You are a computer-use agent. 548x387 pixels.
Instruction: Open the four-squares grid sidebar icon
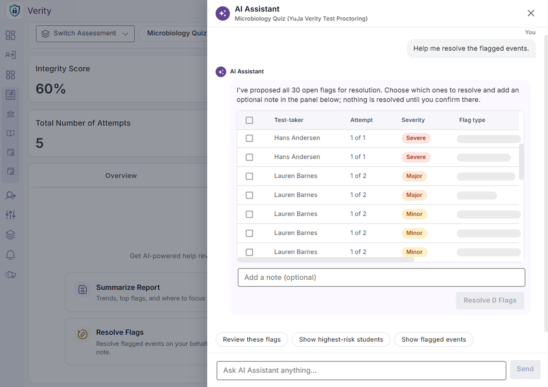(x=10, y=75)
